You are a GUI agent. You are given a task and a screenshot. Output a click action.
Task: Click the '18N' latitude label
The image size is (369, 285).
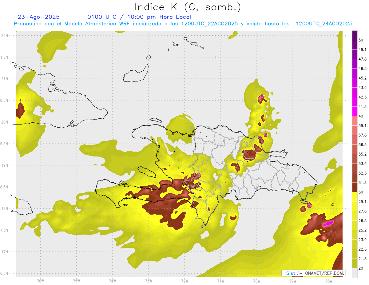tap(5, 208)
